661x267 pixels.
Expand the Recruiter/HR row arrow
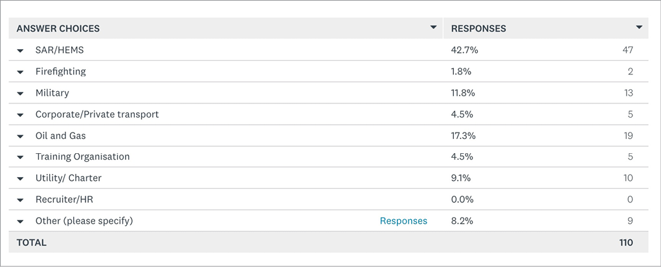20,200
